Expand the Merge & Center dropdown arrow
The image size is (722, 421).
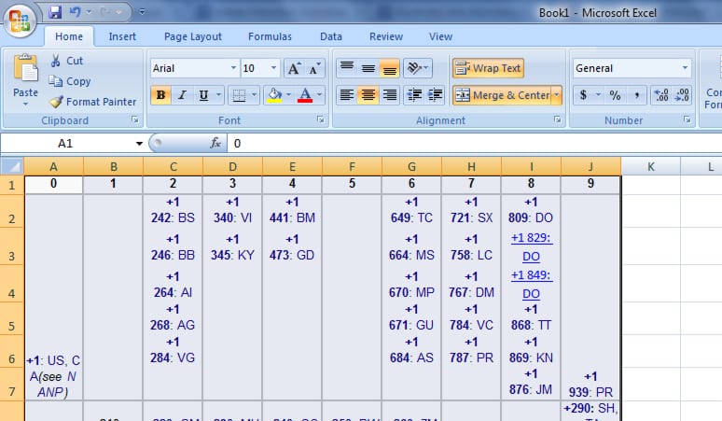(557, 95)
